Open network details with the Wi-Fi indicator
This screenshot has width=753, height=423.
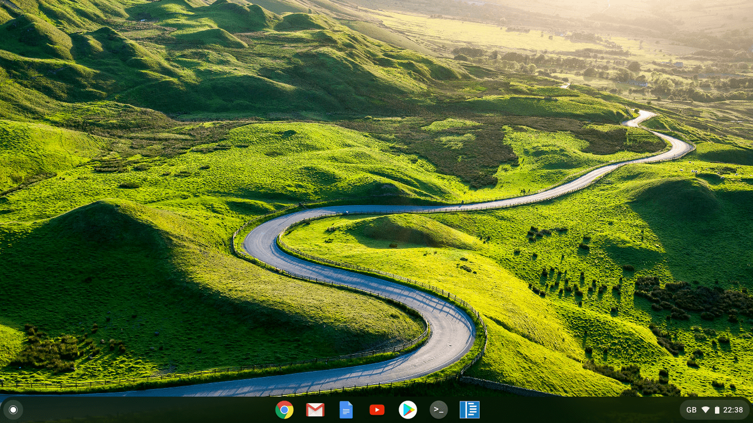pyautogui.click(x=706, y=409)
